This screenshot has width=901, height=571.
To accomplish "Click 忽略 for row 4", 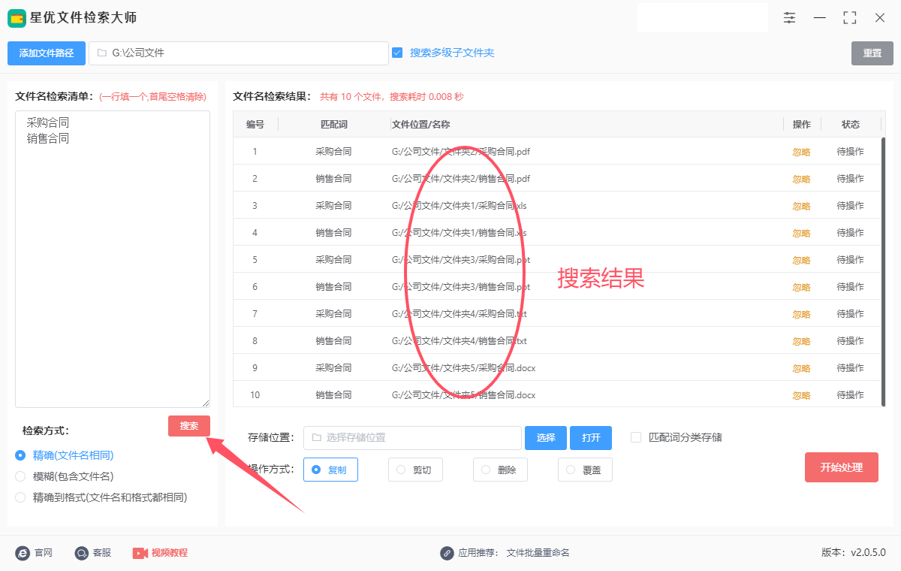I will point(801,233).
